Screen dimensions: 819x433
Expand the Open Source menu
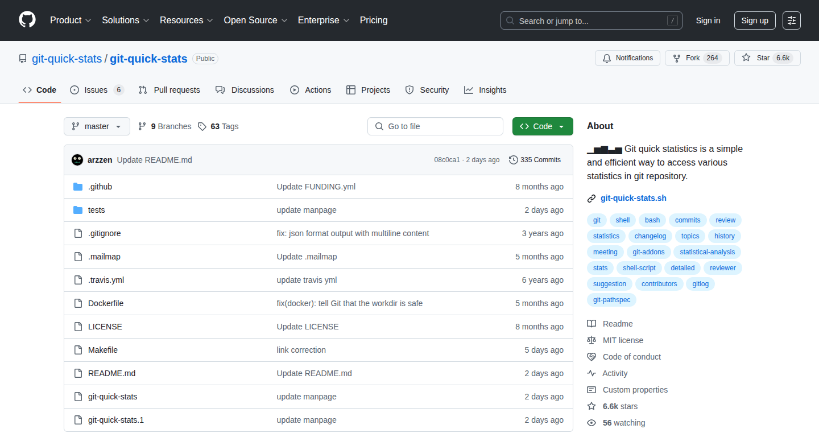[255, 20]
